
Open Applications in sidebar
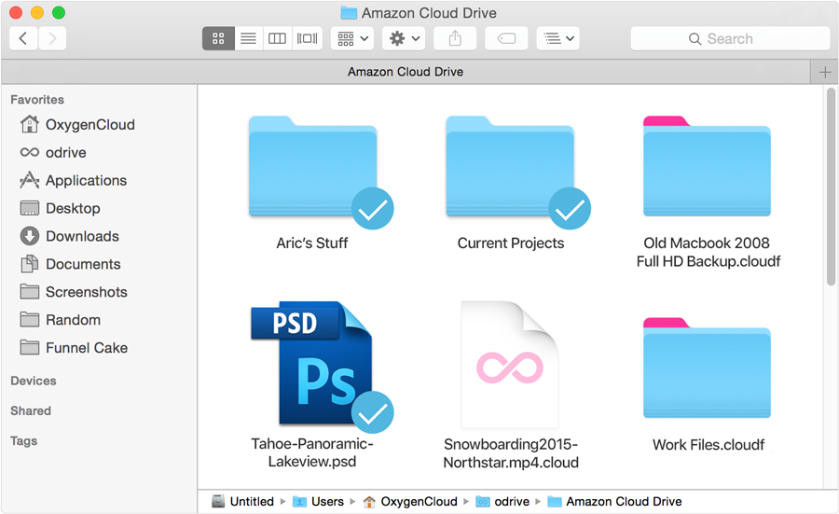[74, 180]
